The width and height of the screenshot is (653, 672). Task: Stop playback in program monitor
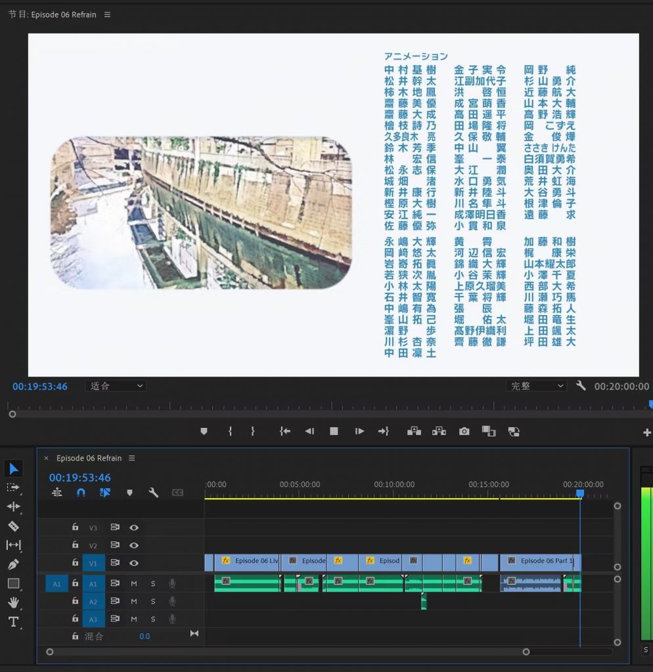coord(334,431)
